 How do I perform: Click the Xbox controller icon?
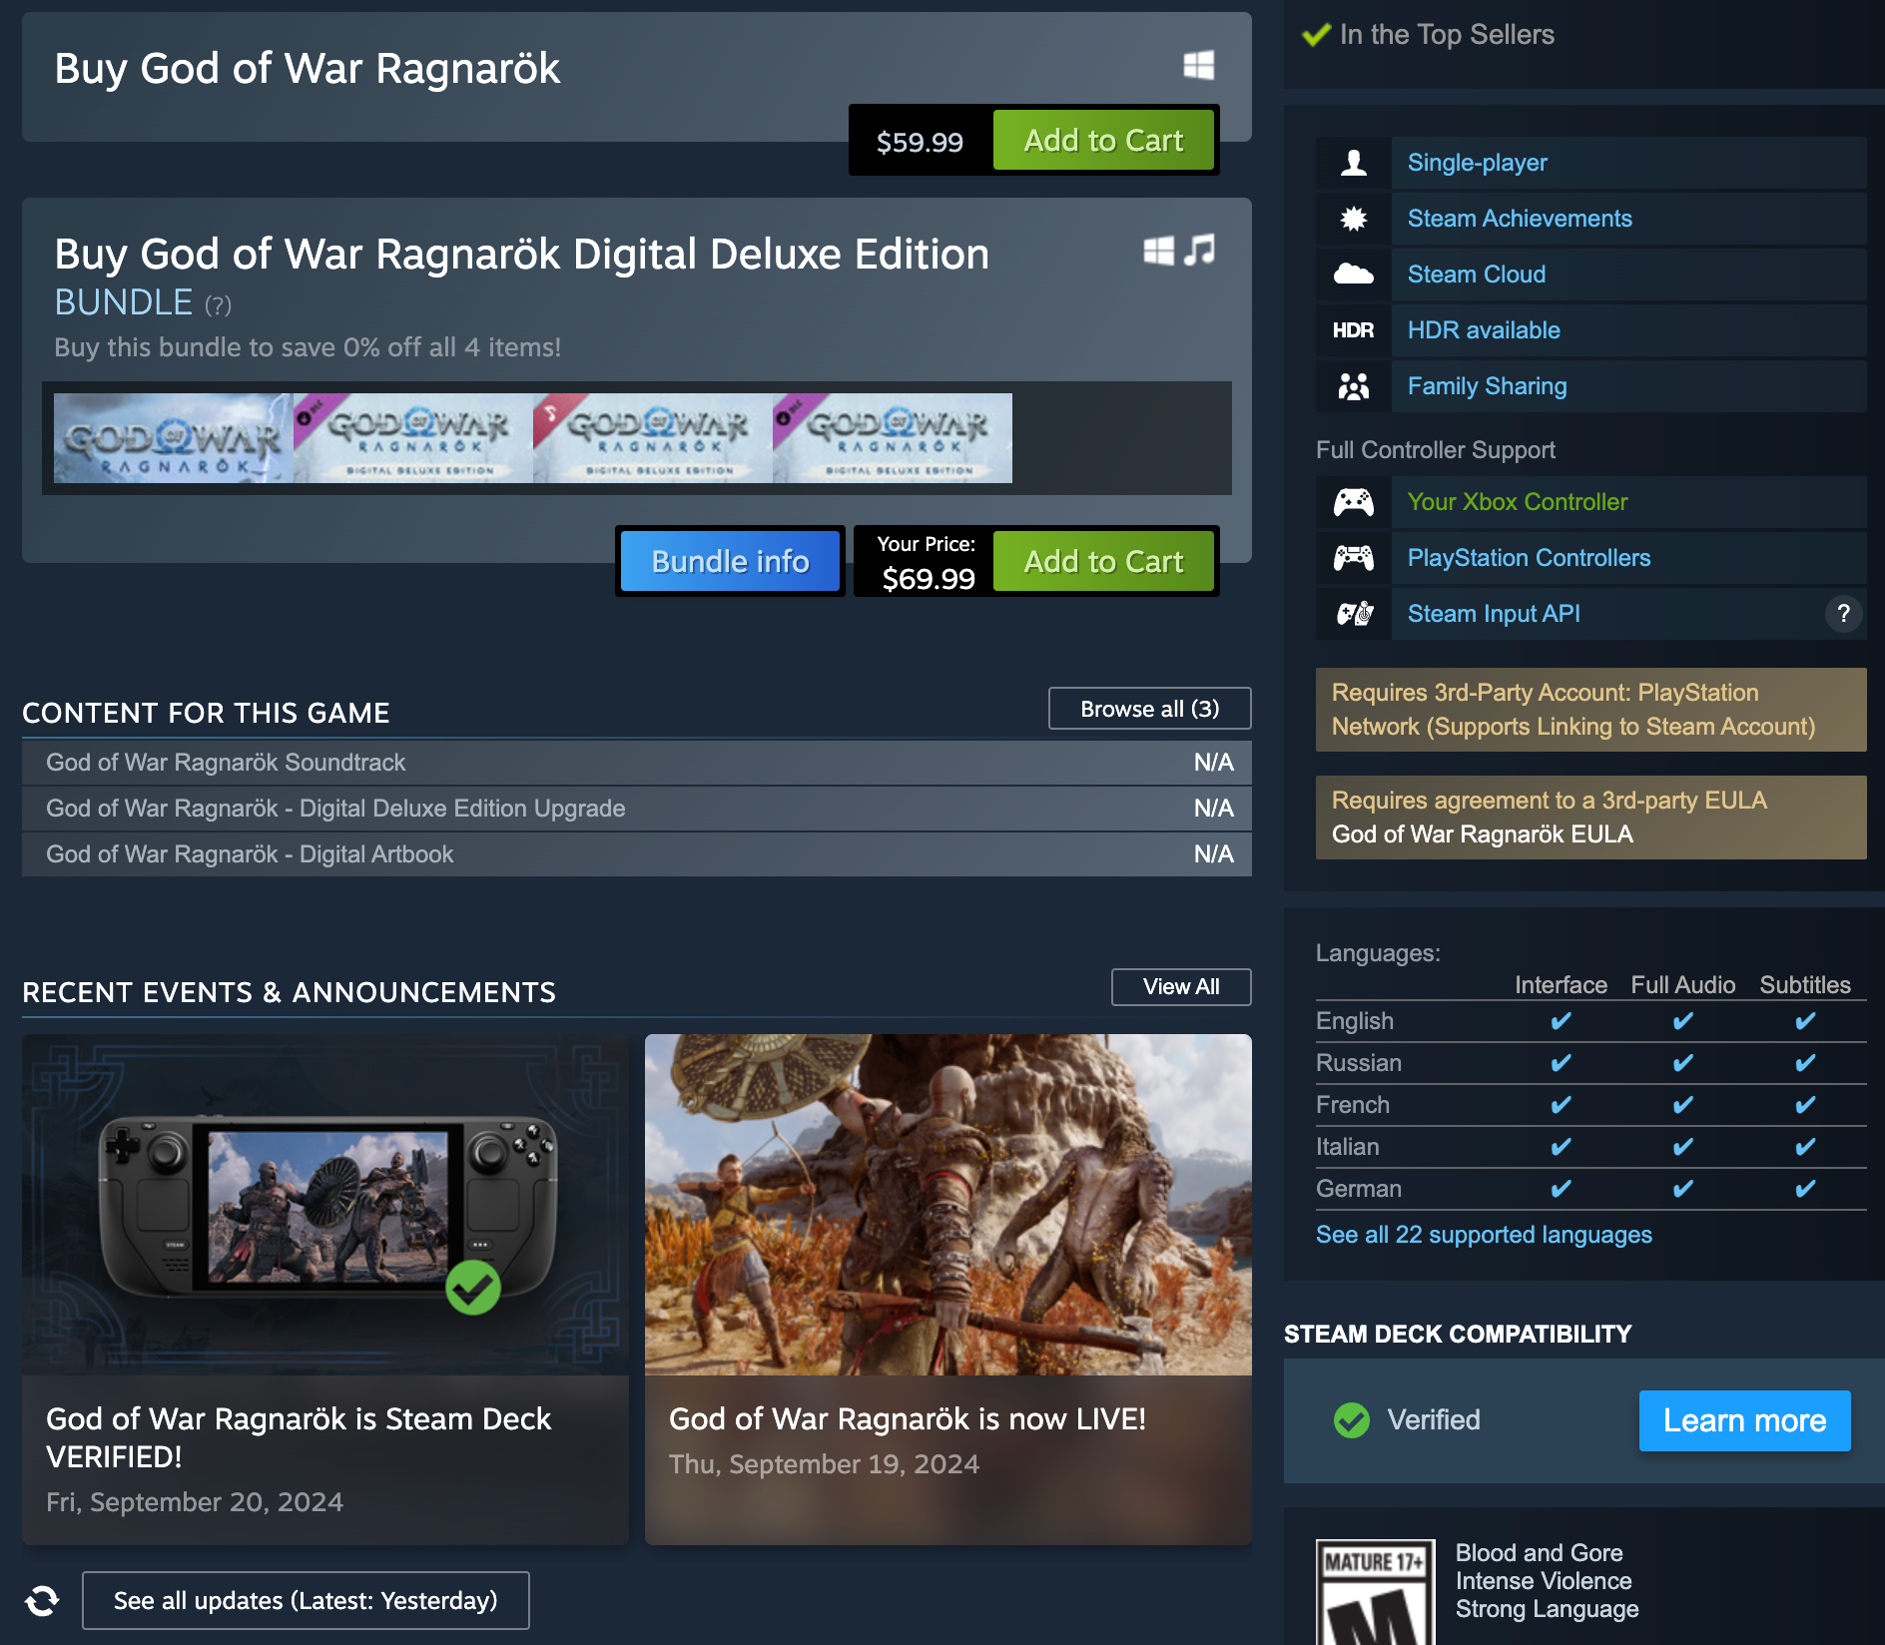pyautogui.click(x=1354, y=502)
